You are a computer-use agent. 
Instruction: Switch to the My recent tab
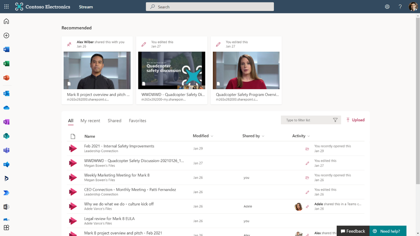point(90,121)
